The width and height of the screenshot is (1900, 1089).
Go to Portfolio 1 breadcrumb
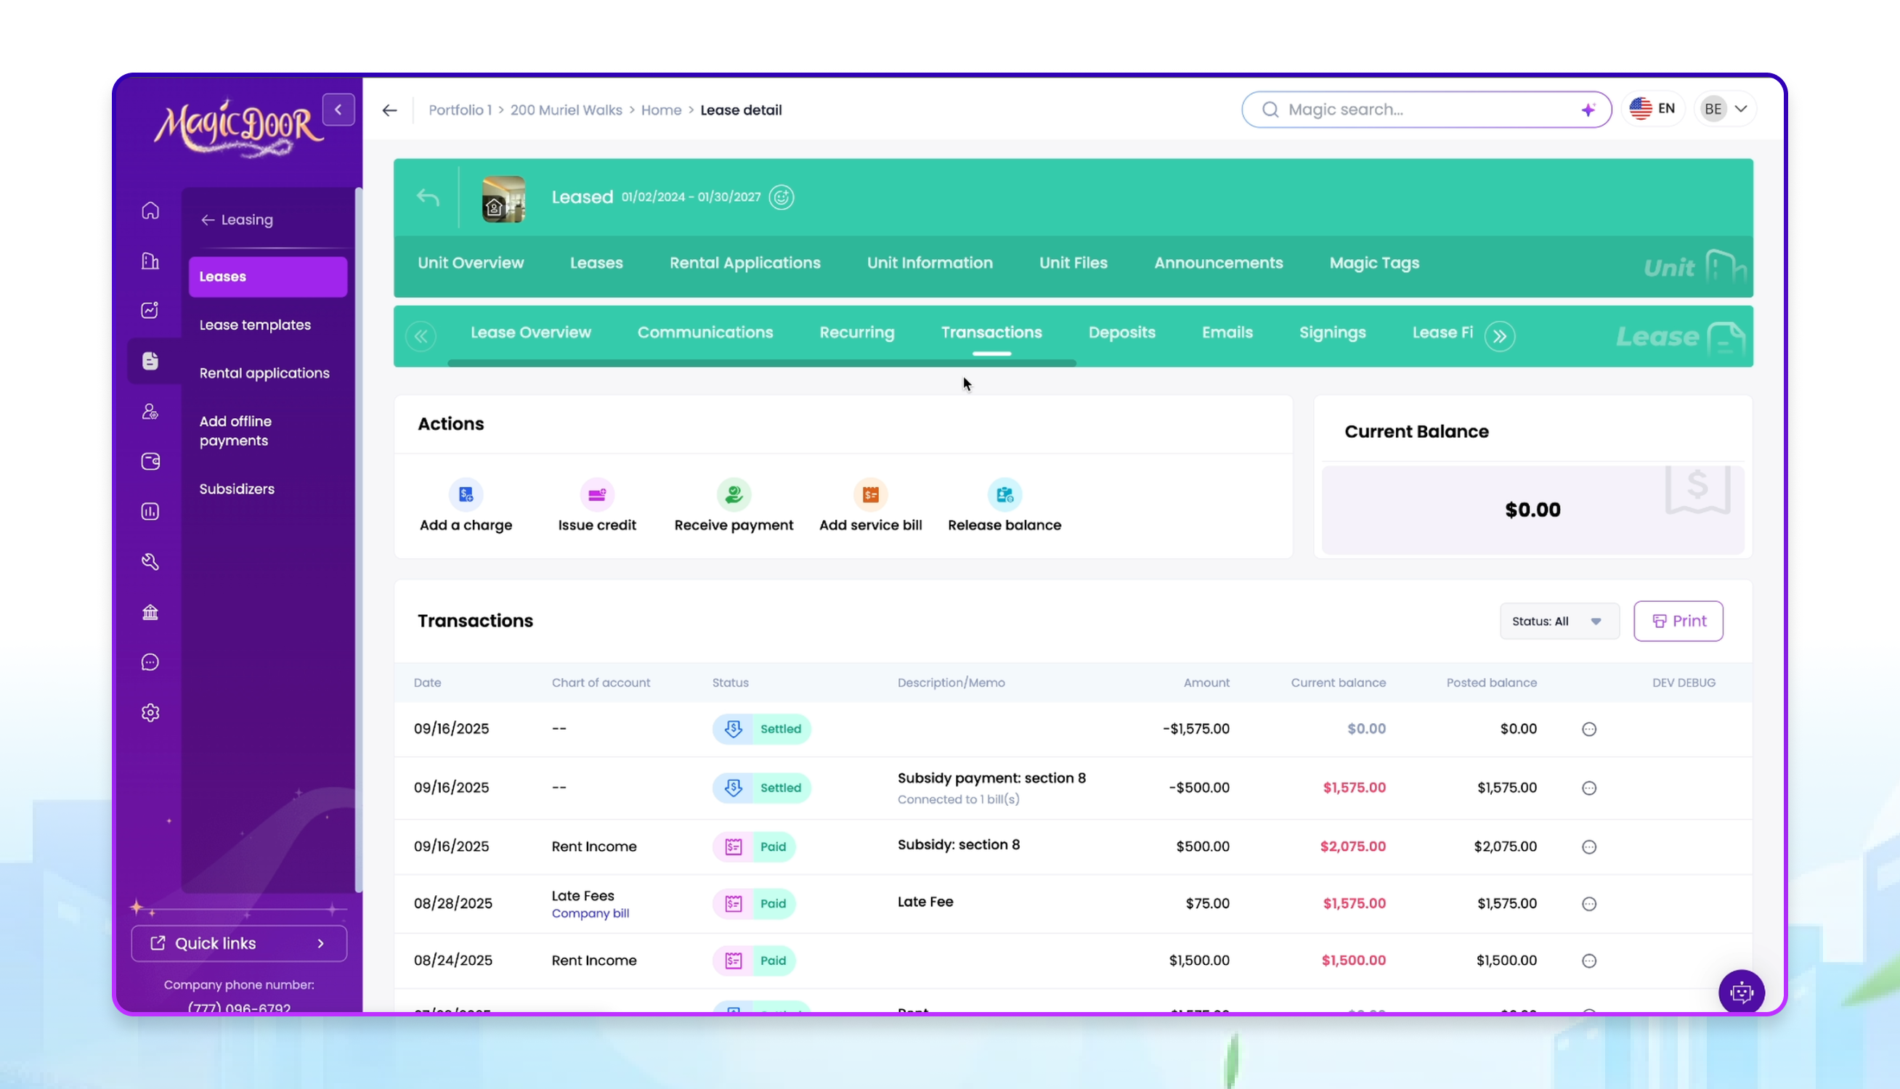tap(459, 110)
